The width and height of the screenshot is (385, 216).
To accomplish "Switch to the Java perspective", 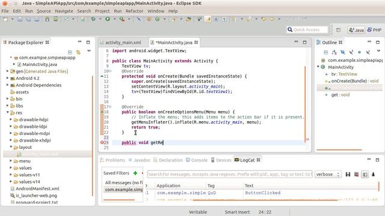I will pos(357,30).
